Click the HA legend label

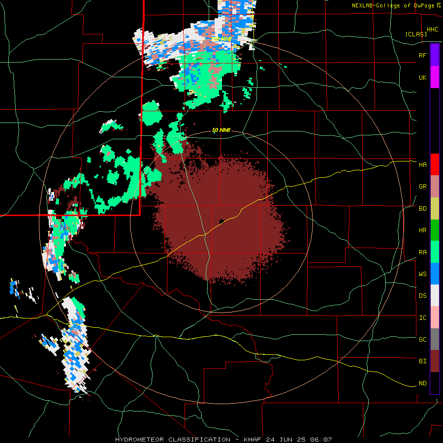422,165
